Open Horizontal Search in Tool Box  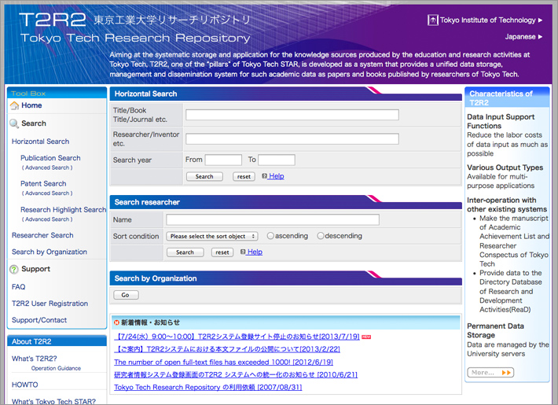pos(40,142)
